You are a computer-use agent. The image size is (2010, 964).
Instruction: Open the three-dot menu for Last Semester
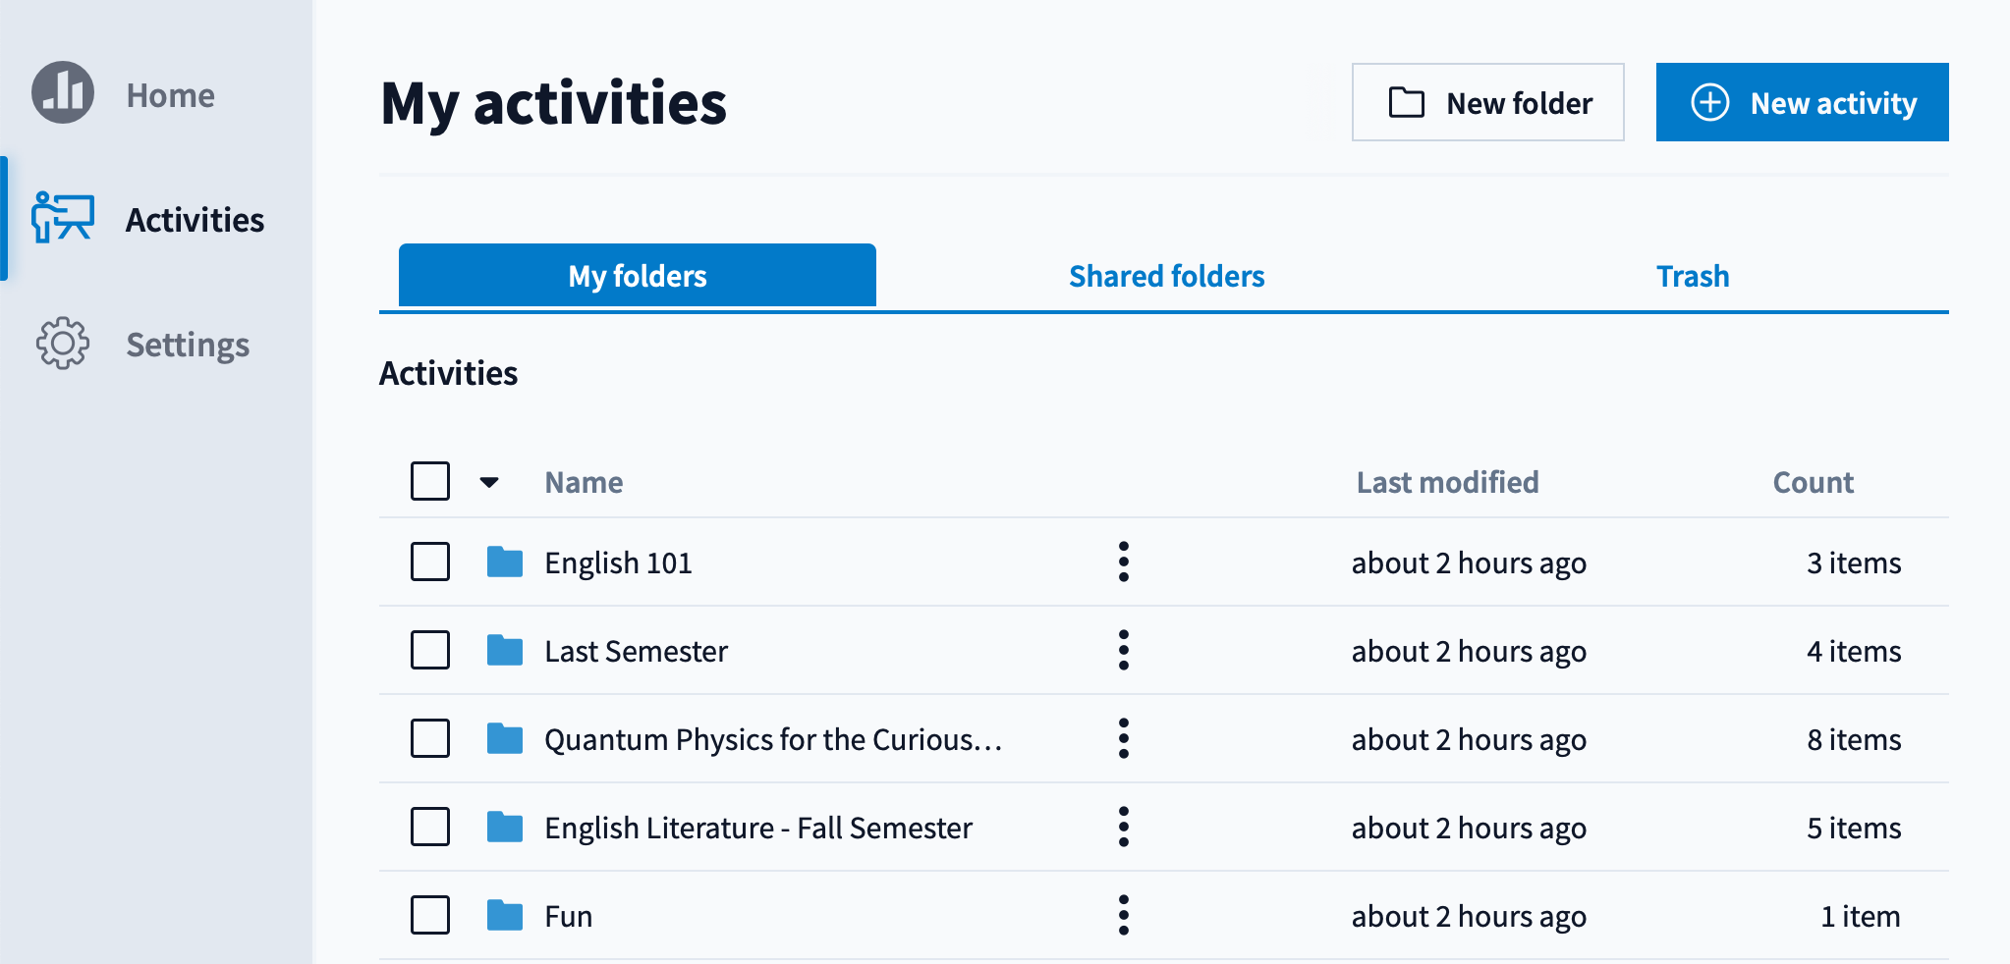[x=1124, y=650]
